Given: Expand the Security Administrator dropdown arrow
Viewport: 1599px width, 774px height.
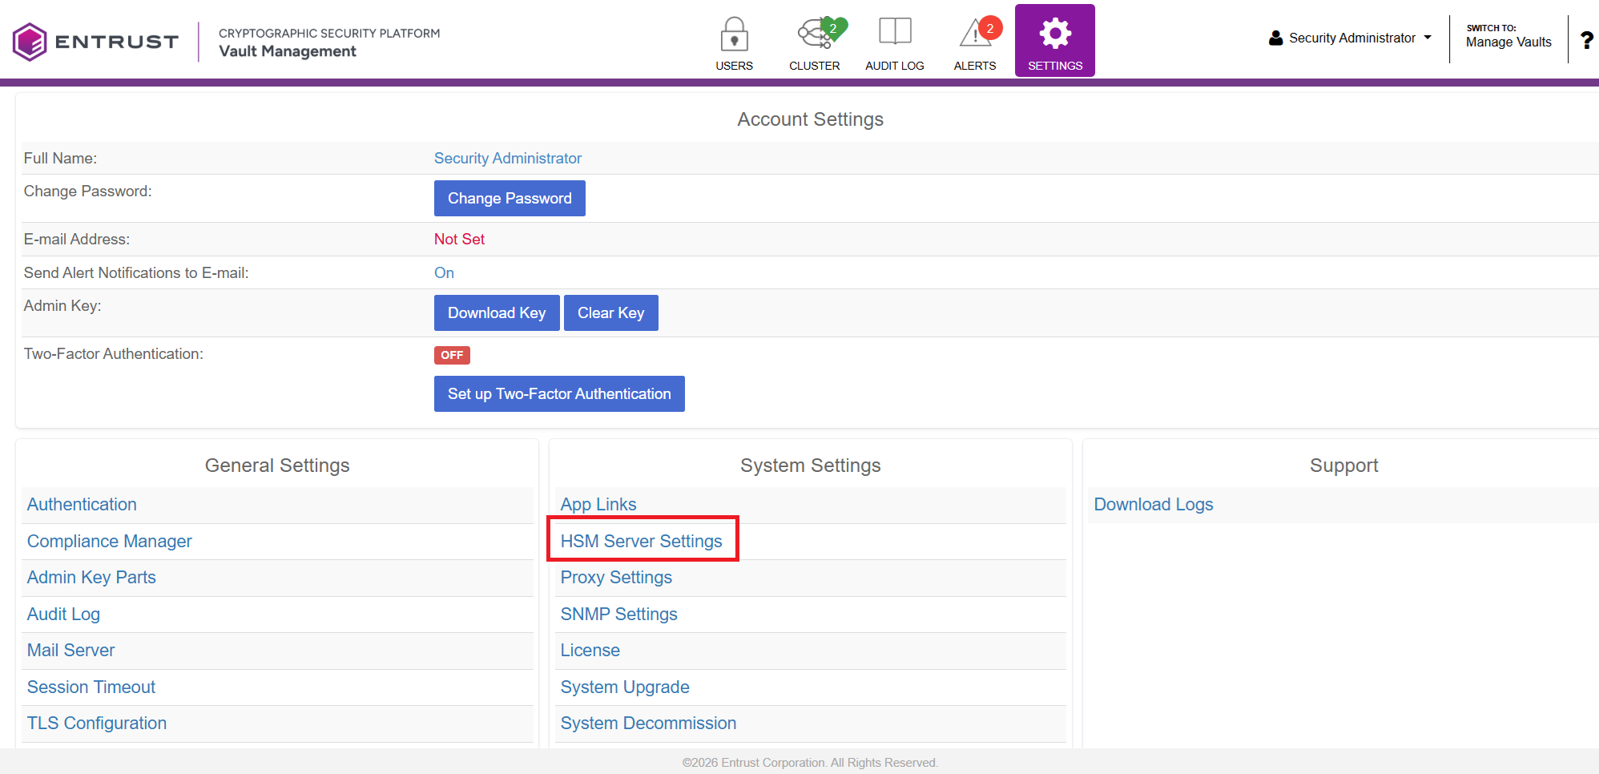Looking at the screenshot, I should (x=1428, y=38).
